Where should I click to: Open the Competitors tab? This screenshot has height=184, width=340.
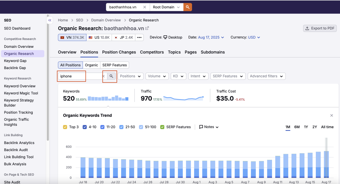(x=152, y=52)
